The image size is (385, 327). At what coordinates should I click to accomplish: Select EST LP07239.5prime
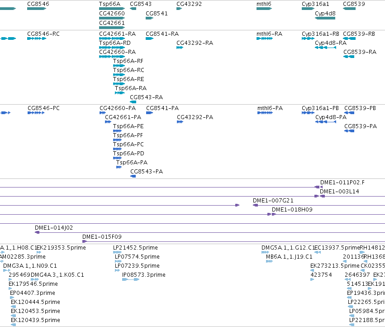[x=117, y=270]
